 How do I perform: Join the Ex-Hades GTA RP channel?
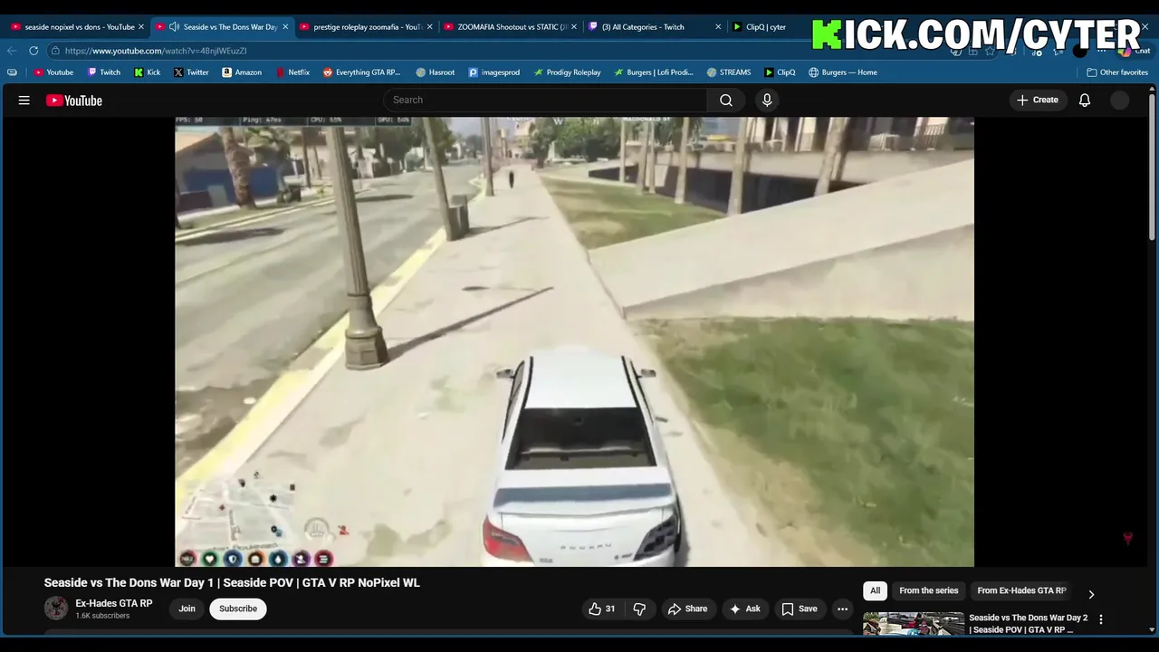point(187,609)
